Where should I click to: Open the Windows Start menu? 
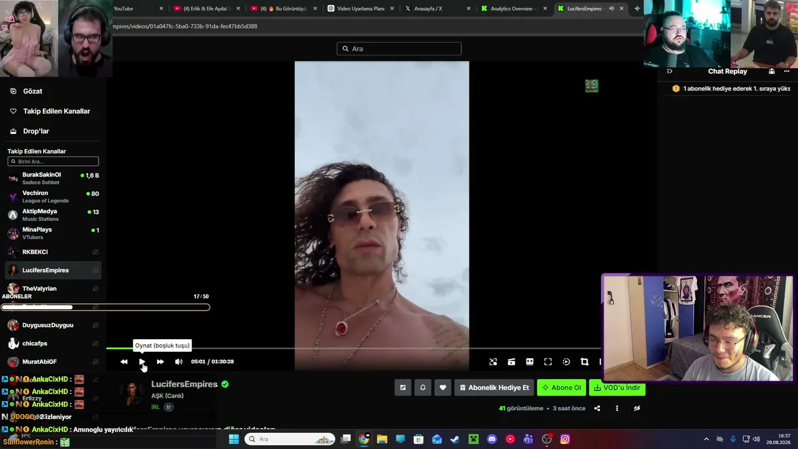click(x=234, y=439)
